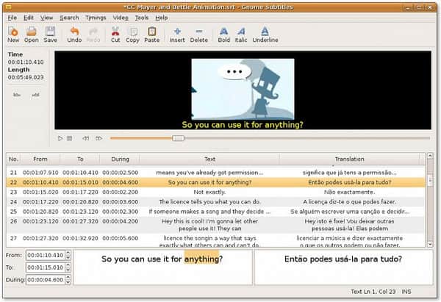The width and height of the screenshot is (441, 302).
Task: Click the During time input field
Action: point(46,279)
